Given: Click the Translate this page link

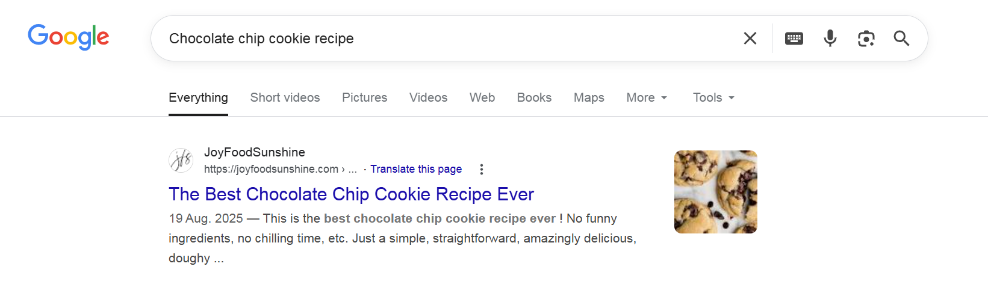Looking at the screenshot, I should coord(415,169).
